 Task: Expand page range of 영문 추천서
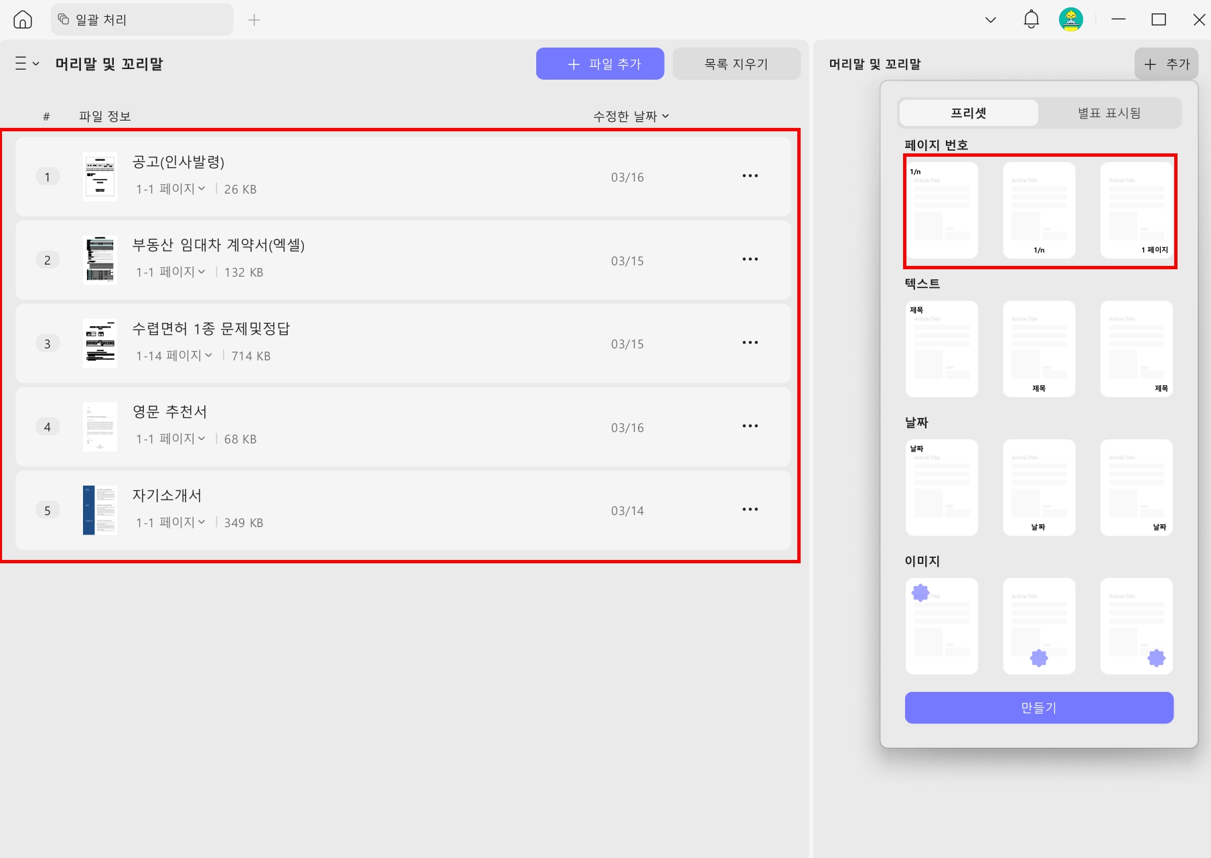click(171, 439)
